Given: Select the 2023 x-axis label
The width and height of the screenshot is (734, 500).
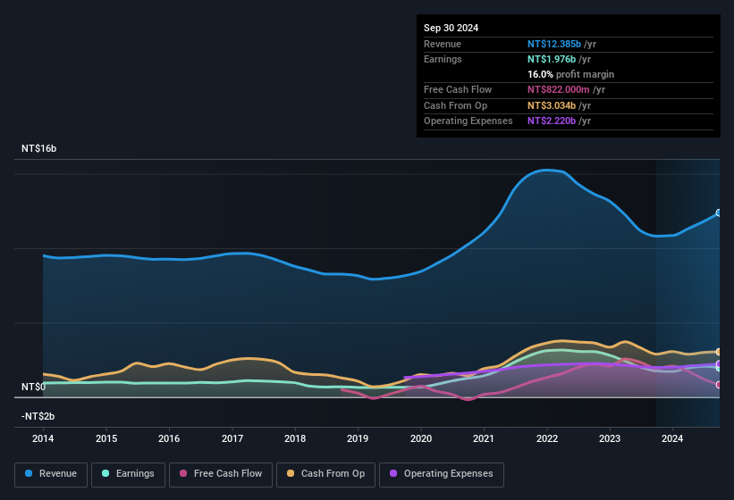Looking at the screenshot, I should pyautogui.click(x=610, y=438).
